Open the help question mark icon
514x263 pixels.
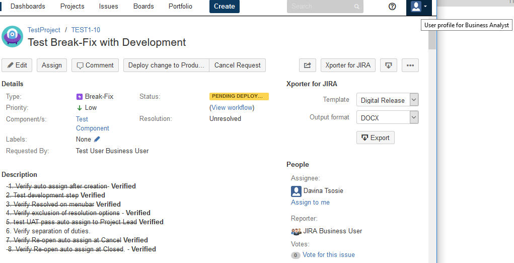click(392, 6)
